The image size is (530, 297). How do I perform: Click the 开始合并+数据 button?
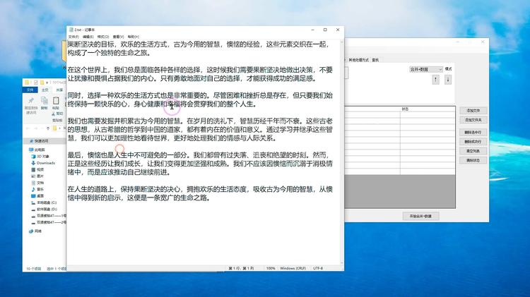pyautogui.click(x=420, y=216)
